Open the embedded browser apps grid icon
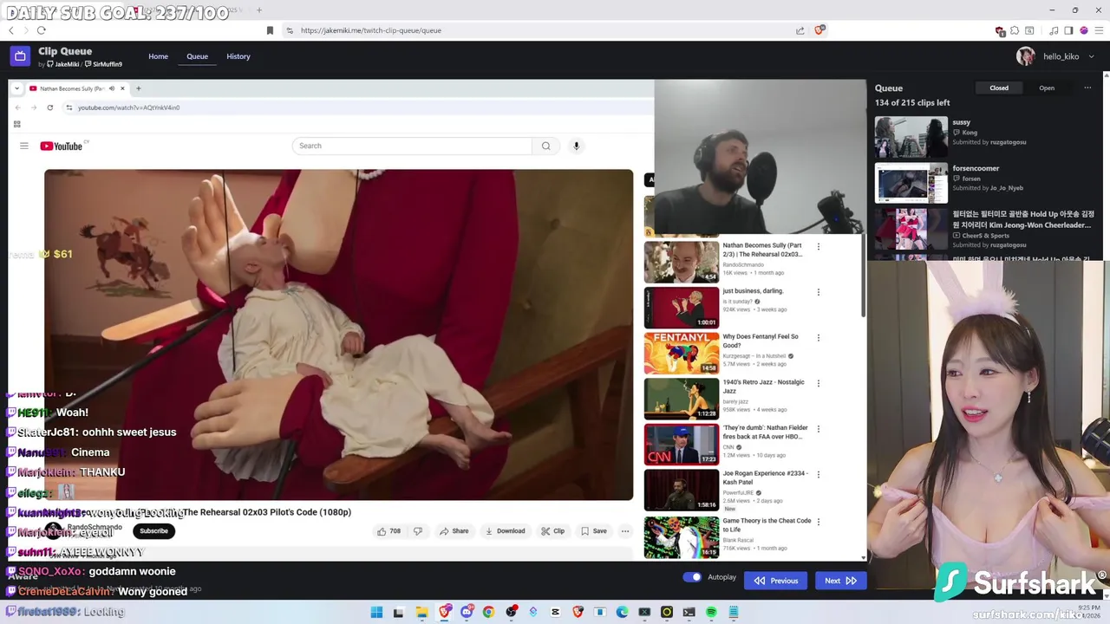 pyautogui.click(x=16, y=124)
